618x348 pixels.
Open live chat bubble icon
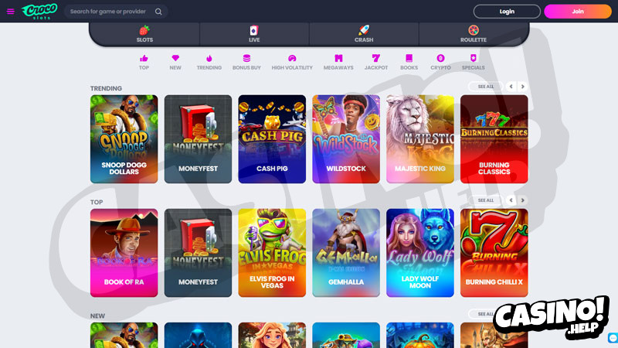coord(613,338)
